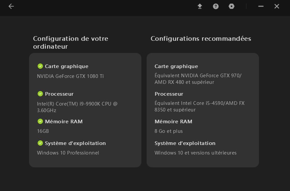Viewport: 290px width, 191px height.
Task: Click the Windows 10 et versions ultérieures text
Action: 196,153
